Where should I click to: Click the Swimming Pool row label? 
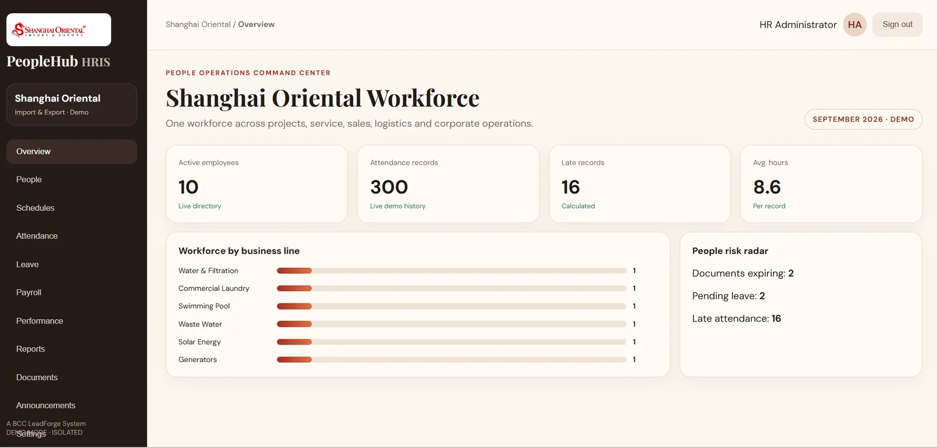204,306
